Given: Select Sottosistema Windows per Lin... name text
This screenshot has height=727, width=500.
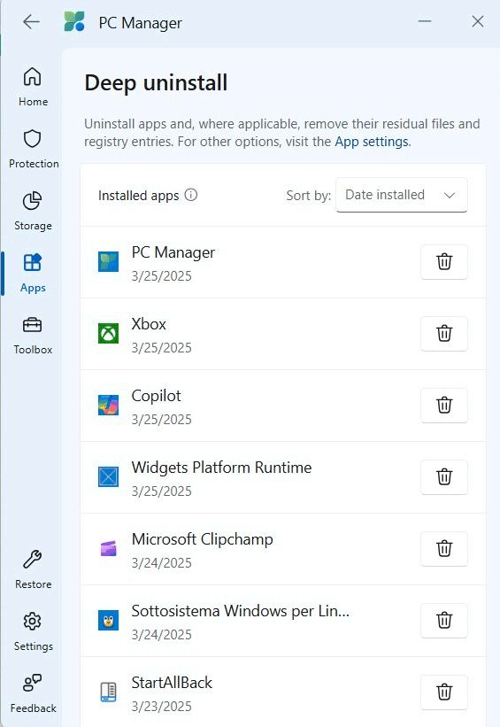Looking at the screenshot, I should [241, 611].
